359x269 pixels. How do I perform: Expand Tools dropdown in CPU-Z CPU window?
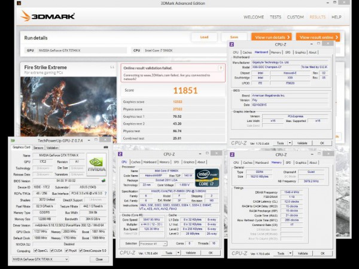point(177,253)
